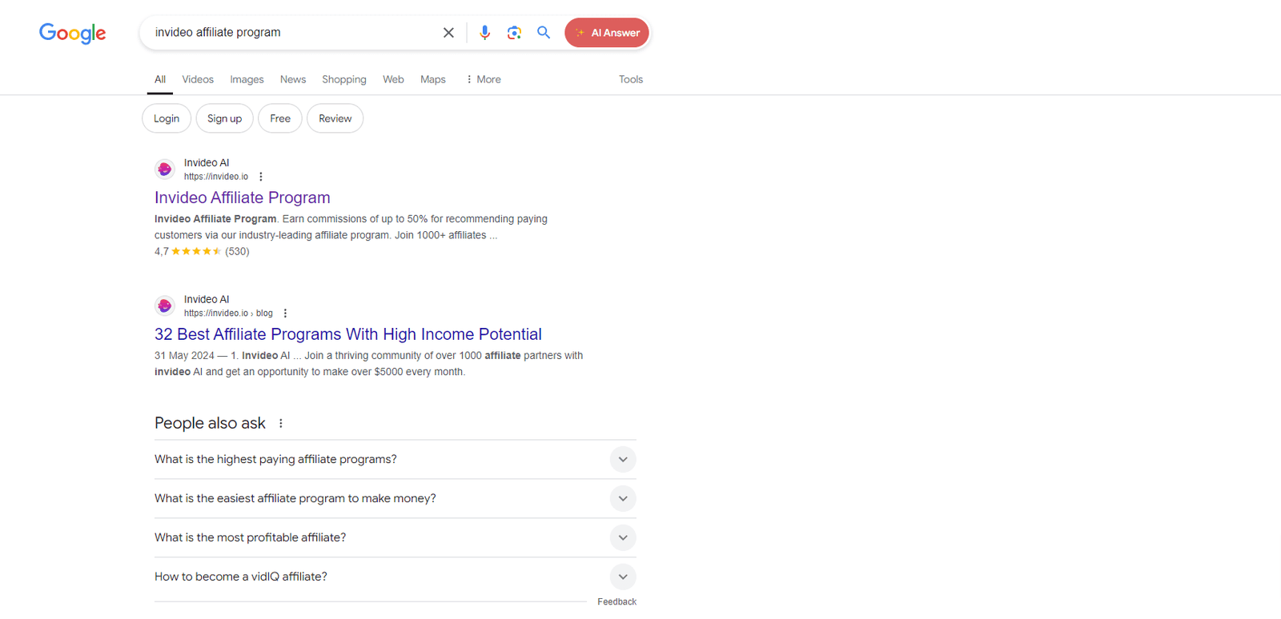Expand 'What is the highest paying affiliate programs?'
Screen dimensions: 1281x619
(396, 459)
